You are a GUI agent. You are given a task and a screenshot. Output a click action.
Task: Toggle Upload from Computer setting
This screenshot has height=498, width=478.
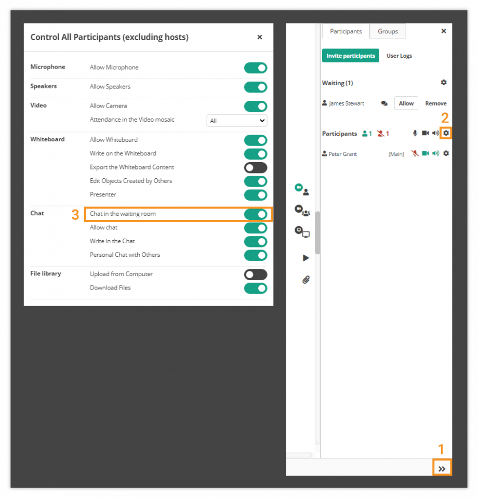click(256, 274)
